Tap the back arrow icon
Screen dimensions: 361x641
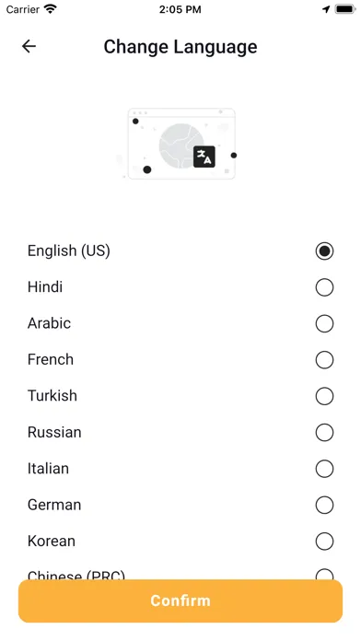click(x=29, y=46)
